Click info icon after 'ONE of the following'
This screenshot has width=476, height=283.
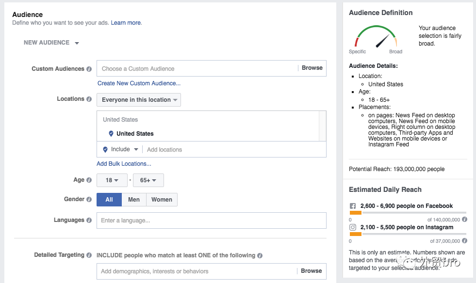pyautogui.click(x=260, y=255)
